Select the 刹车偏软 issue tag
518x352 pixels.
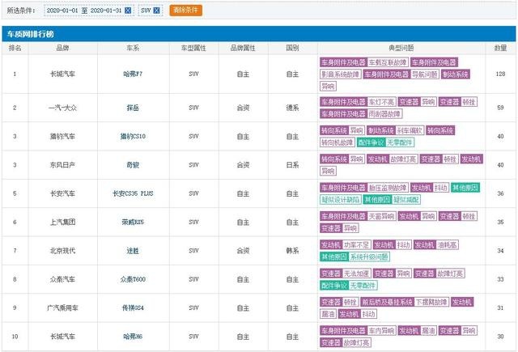point(410,131)
